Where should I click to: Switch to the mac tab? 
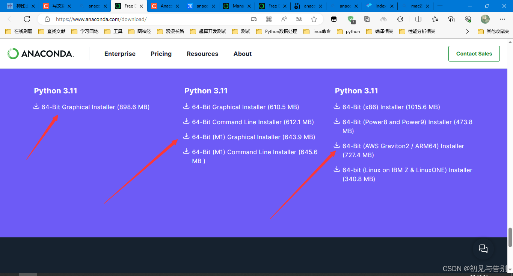[x=415, y=6]
